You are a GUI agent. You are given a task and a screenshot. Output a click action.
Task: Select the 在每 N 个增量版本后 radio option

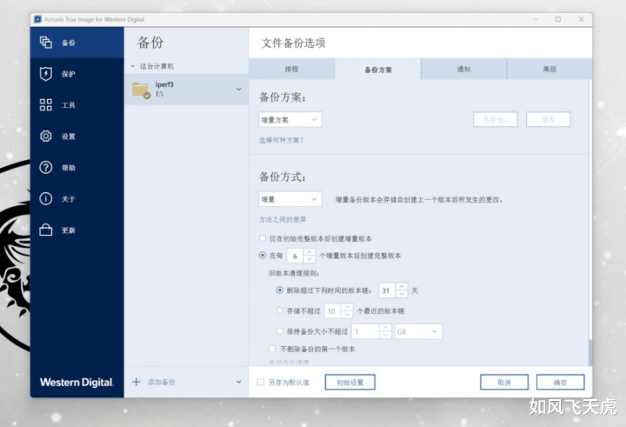click(263, 255)
